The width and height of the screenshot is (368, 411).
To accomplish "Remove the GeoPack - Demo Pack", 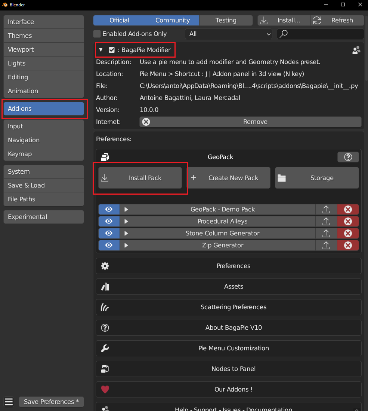I will (x=348, y=210).
